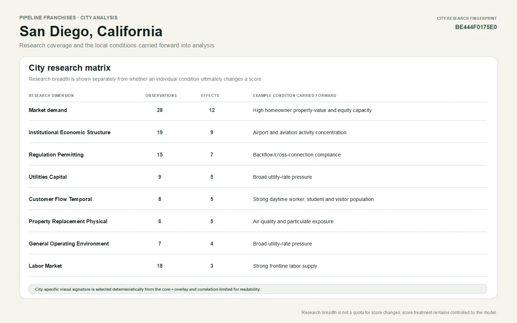517x323 pixels.
Task: Click Labor Market's observations value 18
Action: click(x=160, y=266)
